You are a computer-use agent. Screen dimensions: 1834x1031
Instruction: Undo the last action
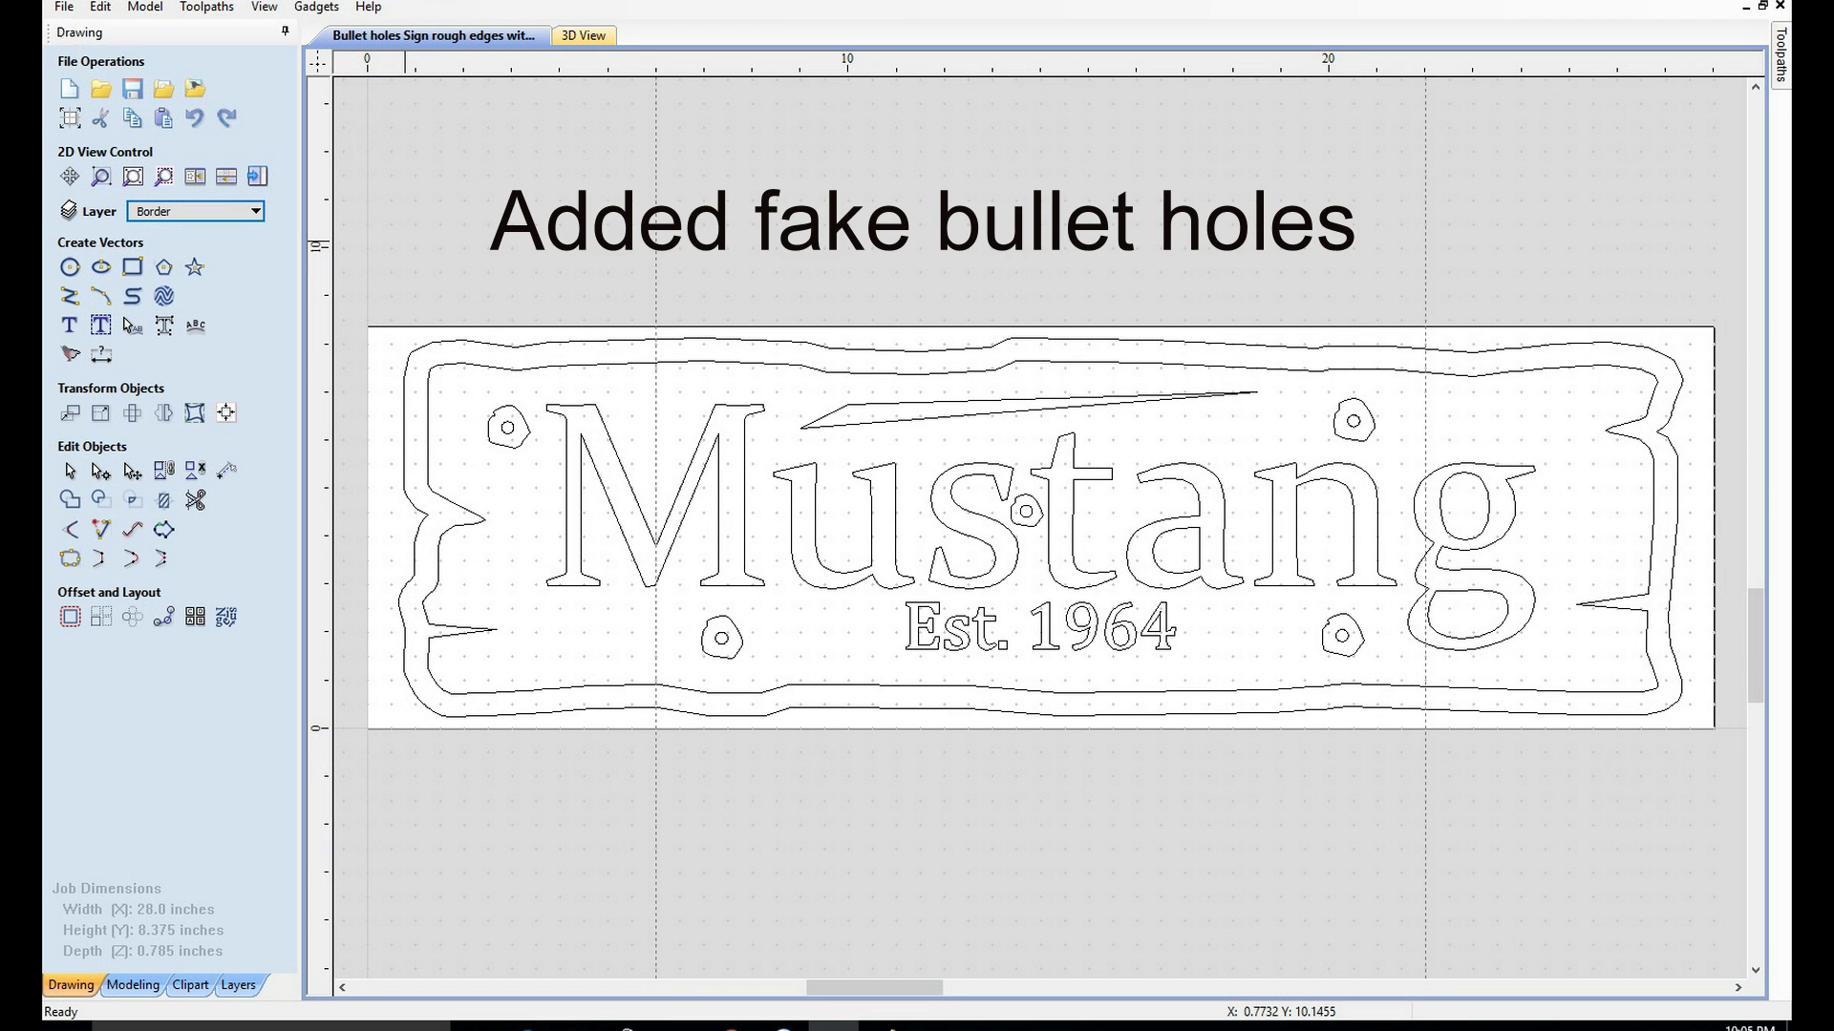[x=195, y=118]
